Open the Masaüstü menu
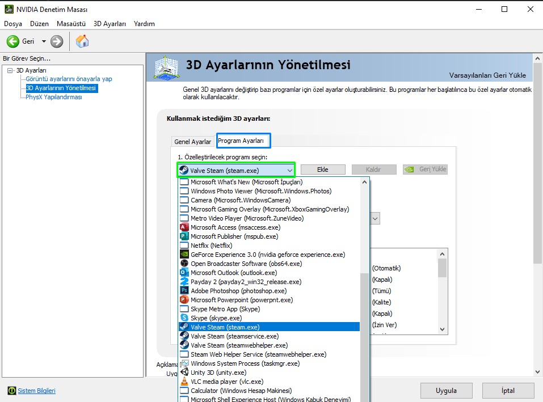This screenshot has width=543, height=402. pos(71,24)
